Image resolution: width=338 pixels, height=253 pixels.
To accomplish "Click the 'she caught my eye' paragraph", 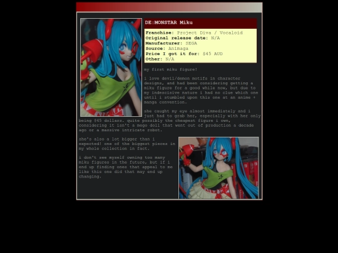I will (x=170, y=121).
